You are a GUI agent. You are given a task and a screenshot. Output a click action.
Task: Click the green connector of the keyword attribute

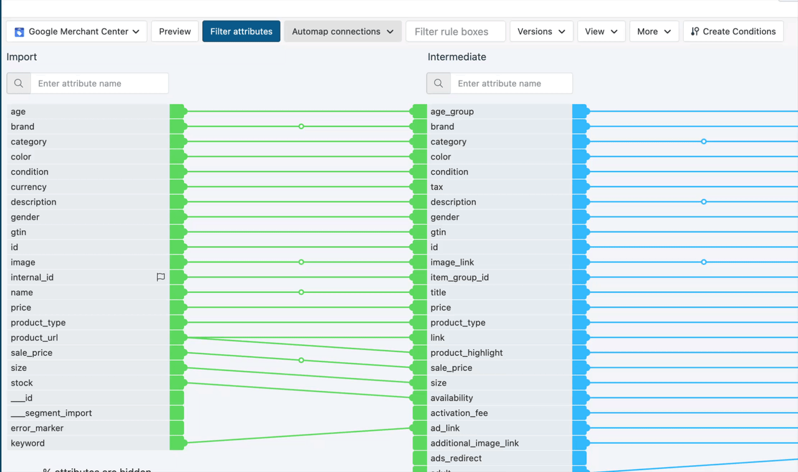click(x=178, y=443)
